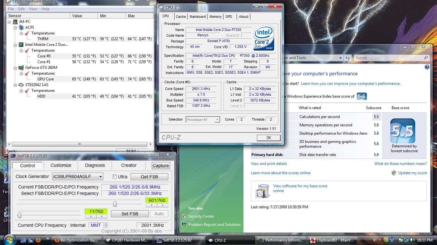Expand the Quick Launch overflow chevron
Image resolution: width=437 pixels, height=245 pixels.
point(48,238)
